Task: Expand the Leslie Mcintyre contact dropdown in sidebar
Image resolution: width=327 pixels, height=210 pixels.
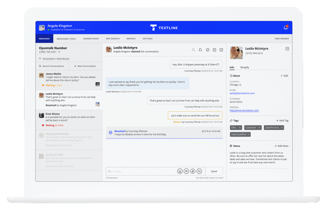Action: tap(287, 49)
